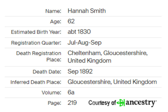Click the Age field label

point(56,22)
